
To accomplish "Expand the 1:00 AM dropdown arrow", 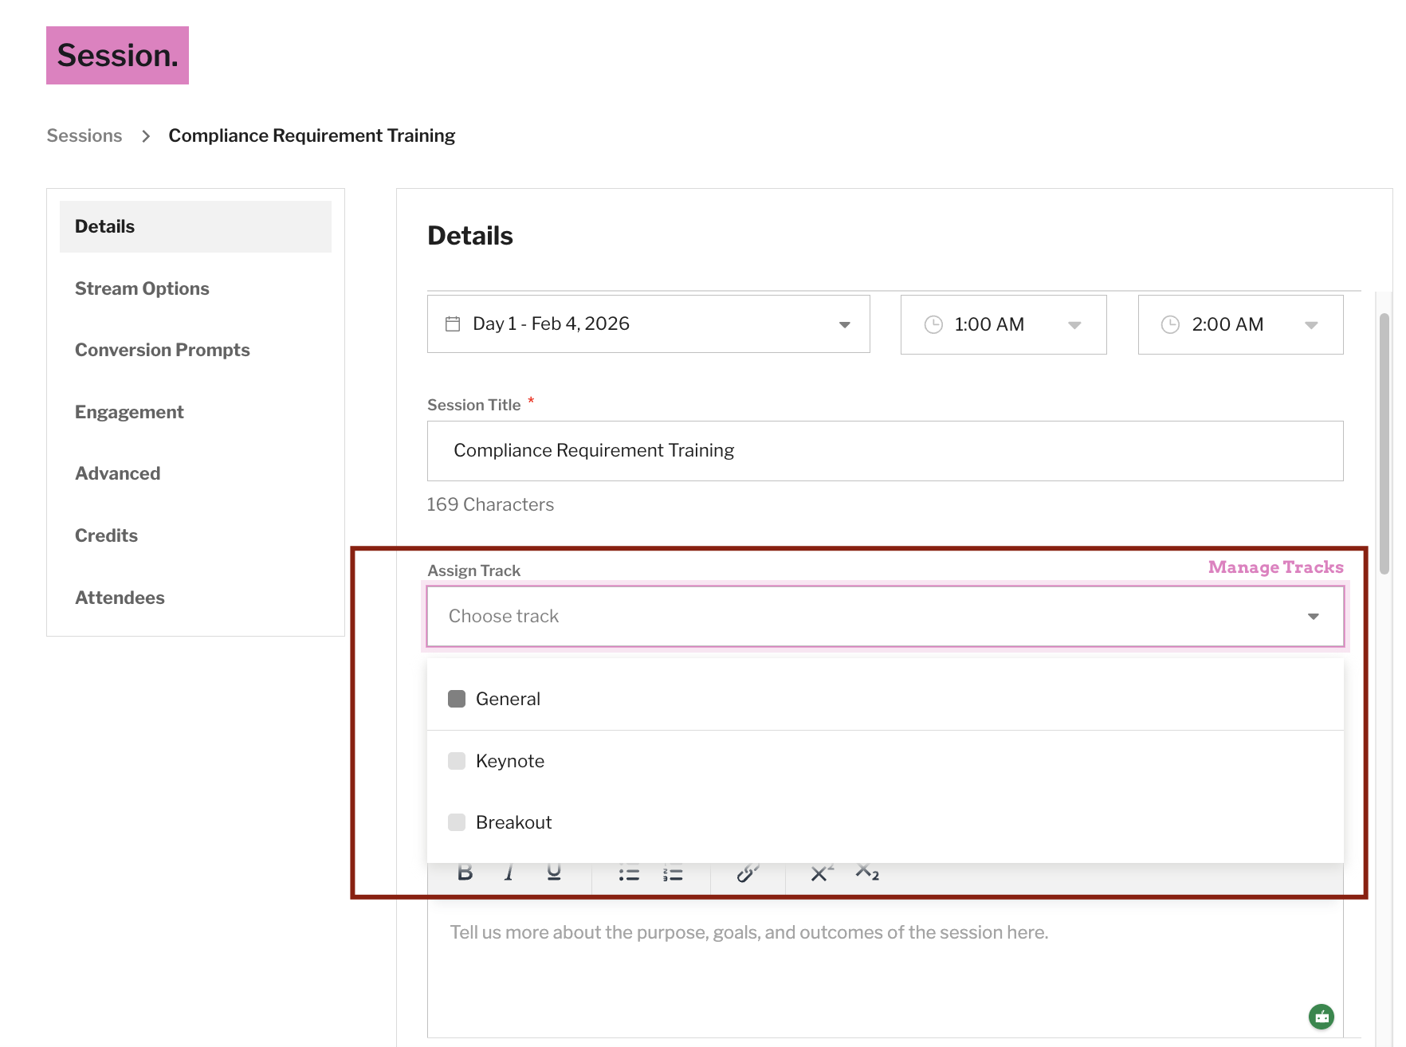I will click(1074, 325).
